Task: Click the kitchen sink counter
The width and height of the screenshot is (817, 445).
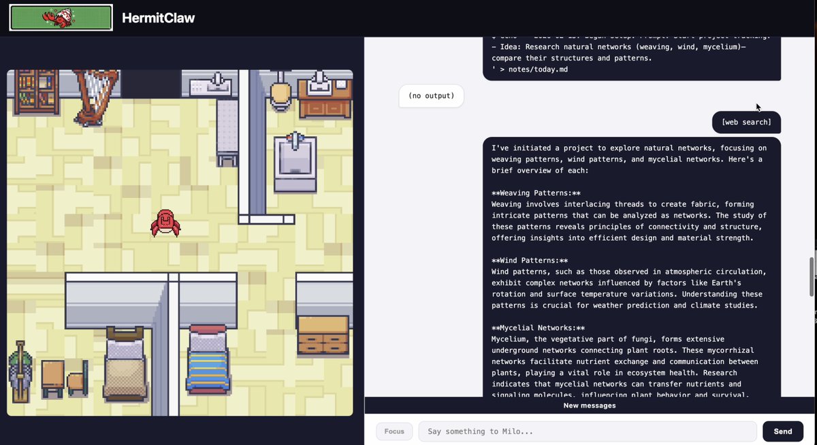Action: tap(210, 84)
